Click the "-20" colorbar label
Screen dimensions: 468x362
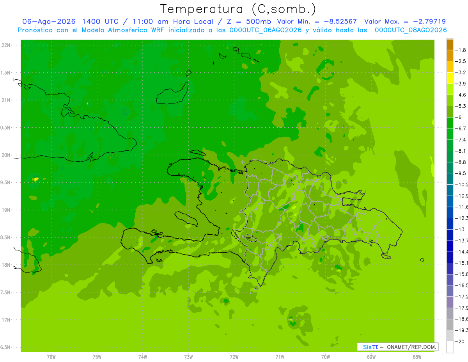tap(460, 341)
